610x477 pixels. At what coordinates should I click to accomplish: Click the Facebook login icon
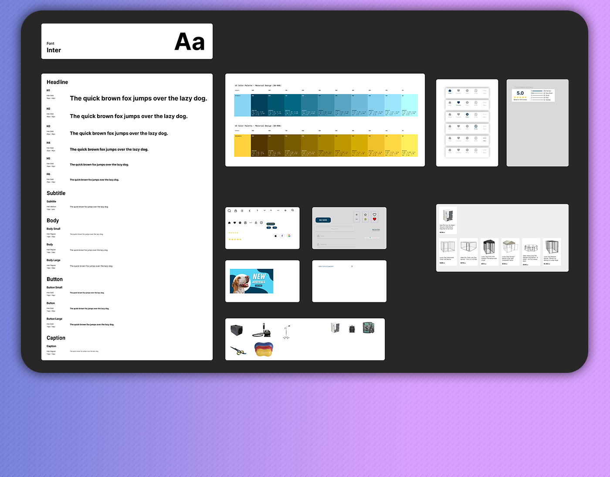(x=282, y=236)
